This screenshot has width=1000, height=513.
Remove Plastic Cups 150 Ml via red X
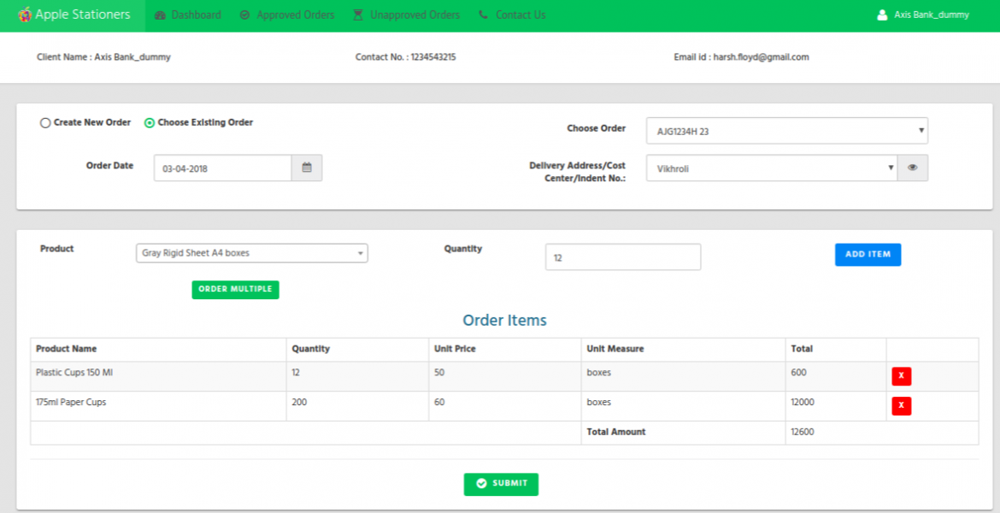pyautogui.click(x=901, y=376)
